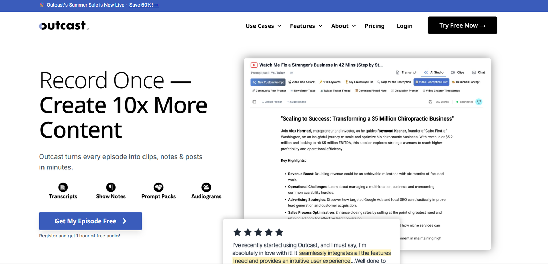
Task: Click the red YouTube play icon
Action: pyautogui.click(x=254, y=65)
